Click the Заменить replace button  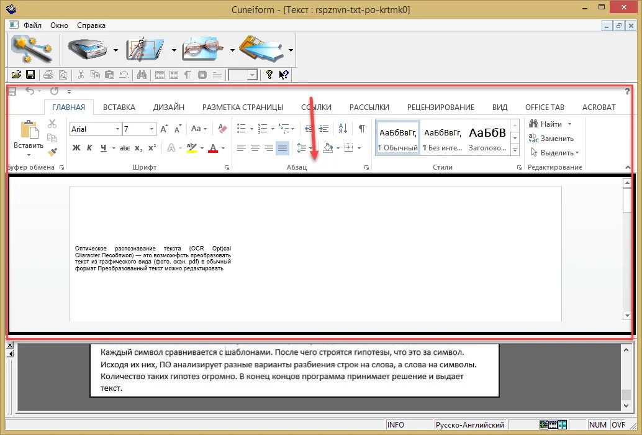(x=551, y=139)
